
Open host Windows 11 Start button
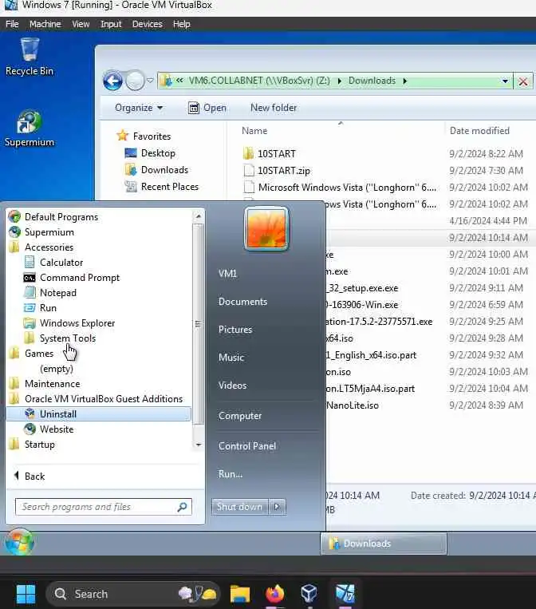pos(26,594)
